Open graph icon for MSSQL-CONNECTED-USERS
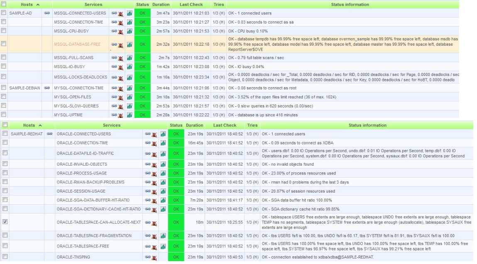The image size is (477, 264). point(130,13)
